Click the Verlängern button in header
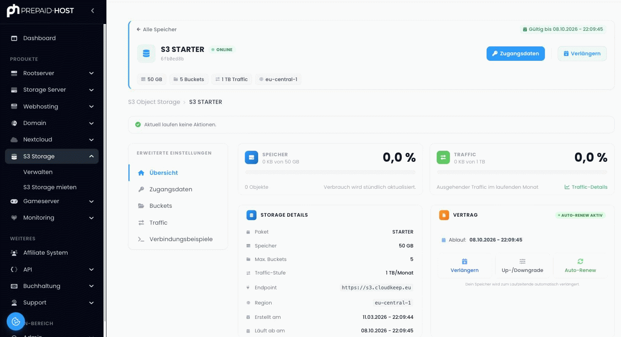The image size is (621, 337). point(582,54)
